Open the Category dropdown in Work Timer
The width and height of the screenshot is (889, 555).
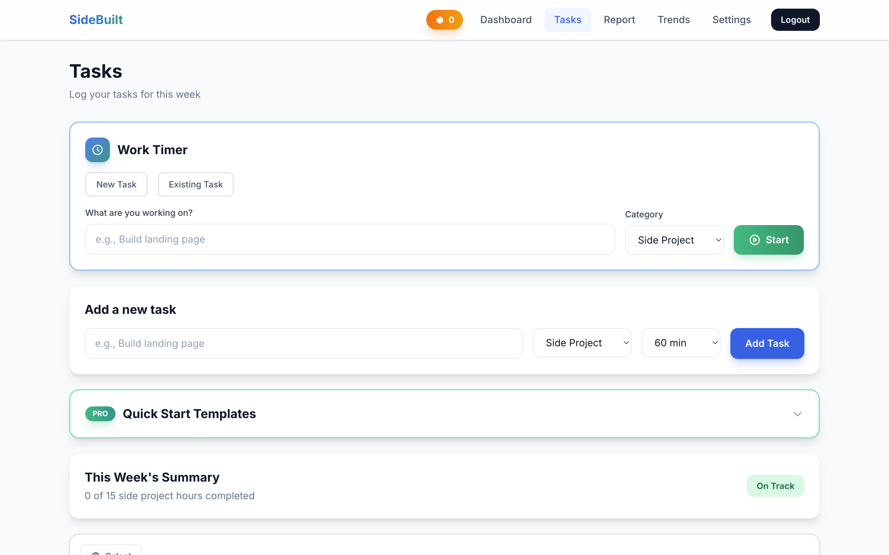coord(674,240)
